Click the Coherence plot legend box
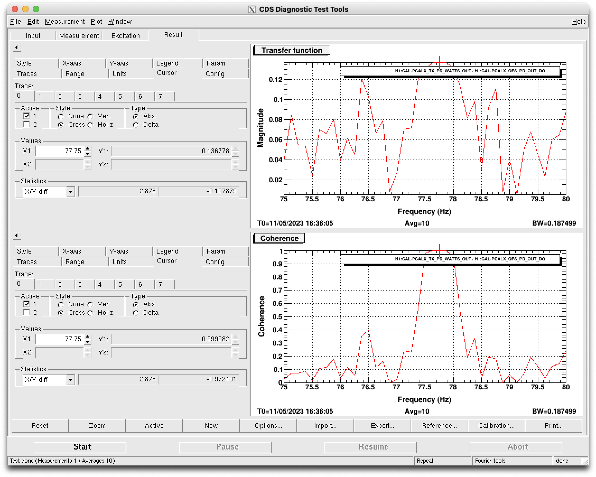Viewport: 596px width, 477px height. pyautogui.click(x=451, y=259)
